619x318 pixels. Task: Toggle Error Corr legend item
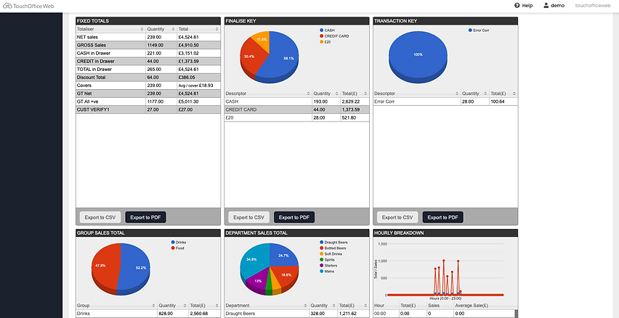click(479, 30)
